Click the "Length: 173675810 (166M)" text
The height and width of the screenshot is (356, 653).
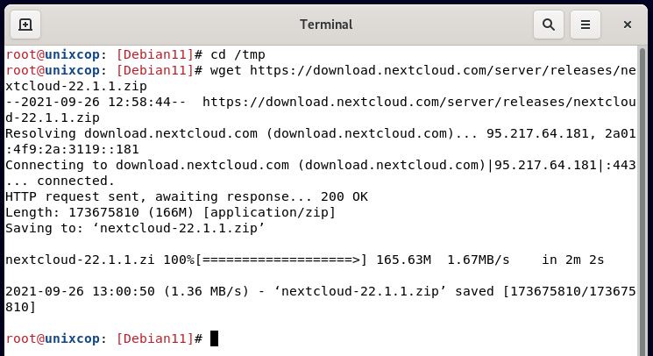(x=99, y=212)
